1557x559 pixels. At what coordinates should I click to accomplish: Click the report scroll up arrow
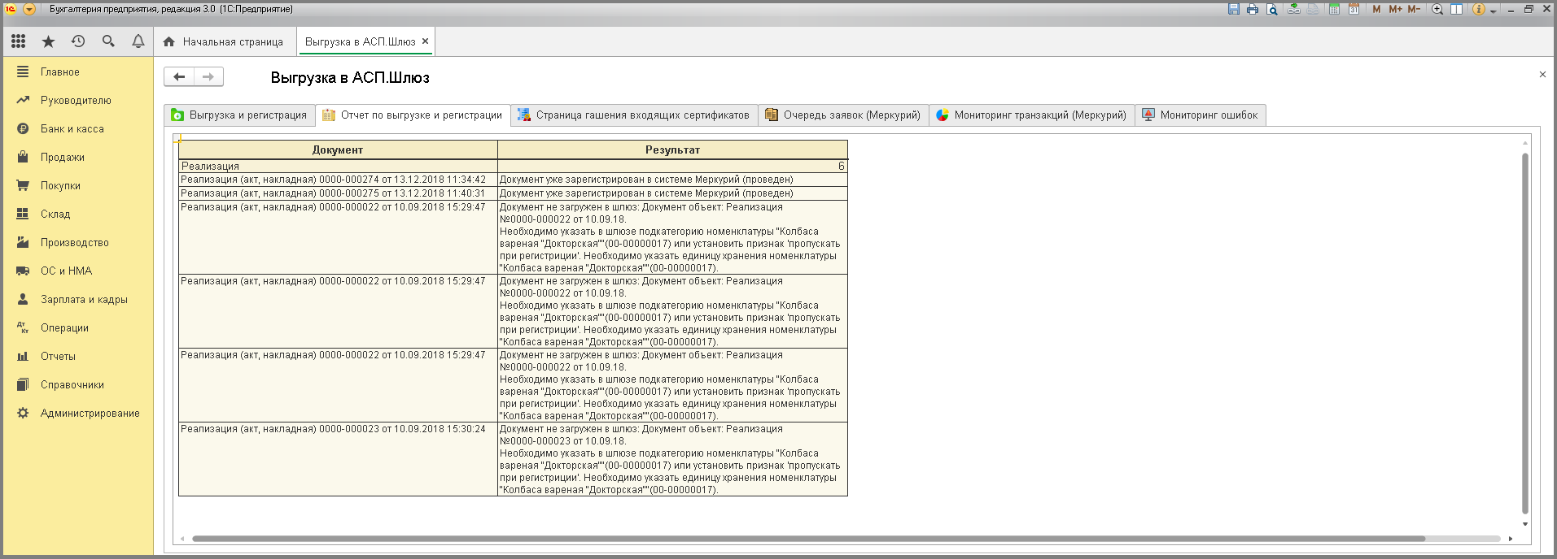[x=1525, y=143]
